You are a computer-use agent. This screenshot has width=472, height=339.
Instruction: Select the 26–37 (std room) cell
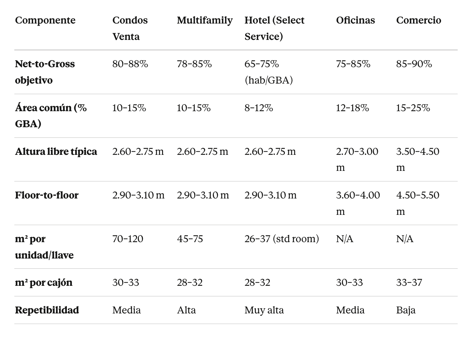click(x=281, y=239)
